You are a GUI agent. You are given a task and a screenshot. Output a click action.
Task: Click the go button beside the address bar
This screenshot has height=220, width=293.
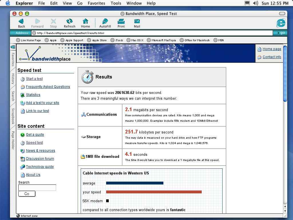point(281,33)
